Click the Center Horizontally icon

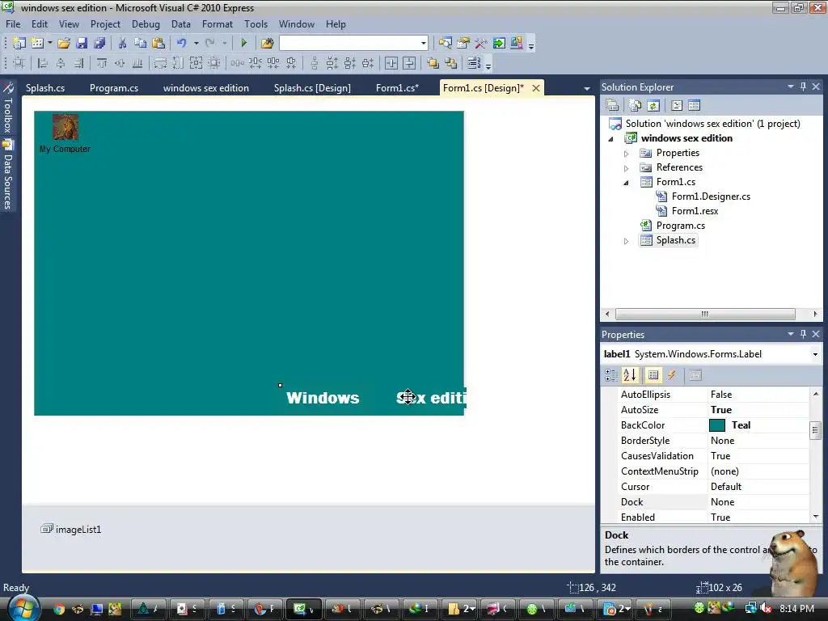point(391,63)
